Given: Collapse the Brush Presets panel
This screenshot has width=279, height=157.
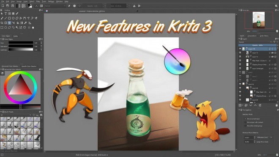Looking at the screenshot, I should coord(1,112).
